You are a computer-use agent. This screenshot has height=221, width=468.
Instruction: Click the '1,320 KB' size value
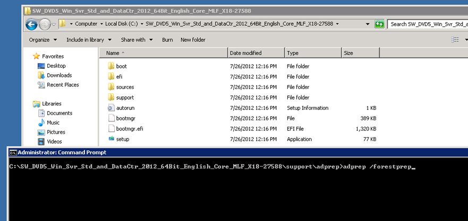366,129
